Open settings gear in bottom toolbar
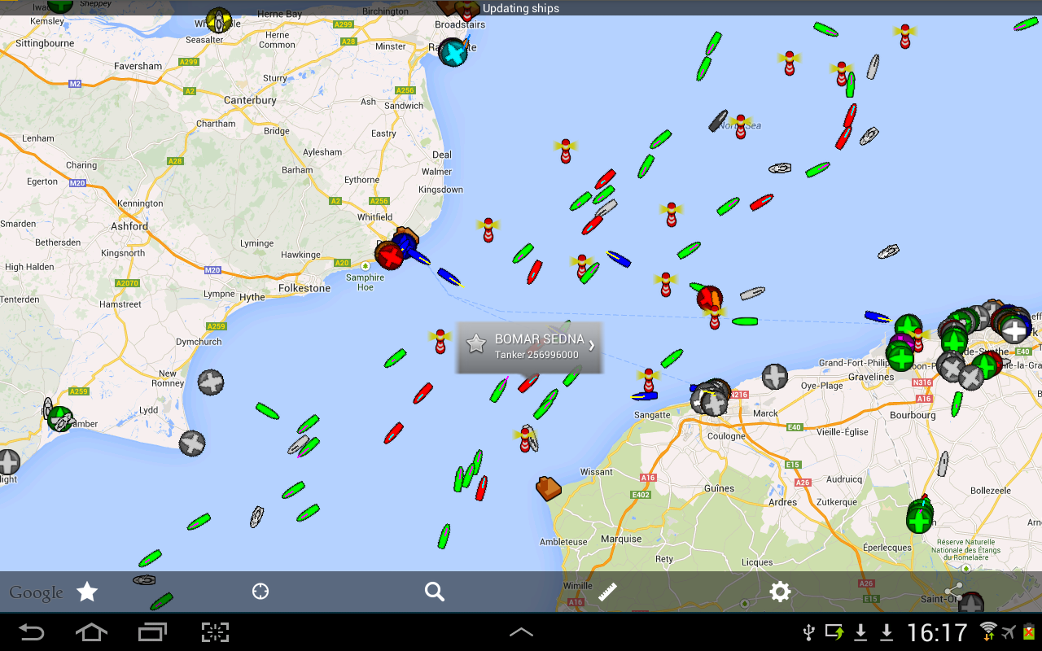The height and width of the screenshot is (651, 1042). tap(780, 592)
